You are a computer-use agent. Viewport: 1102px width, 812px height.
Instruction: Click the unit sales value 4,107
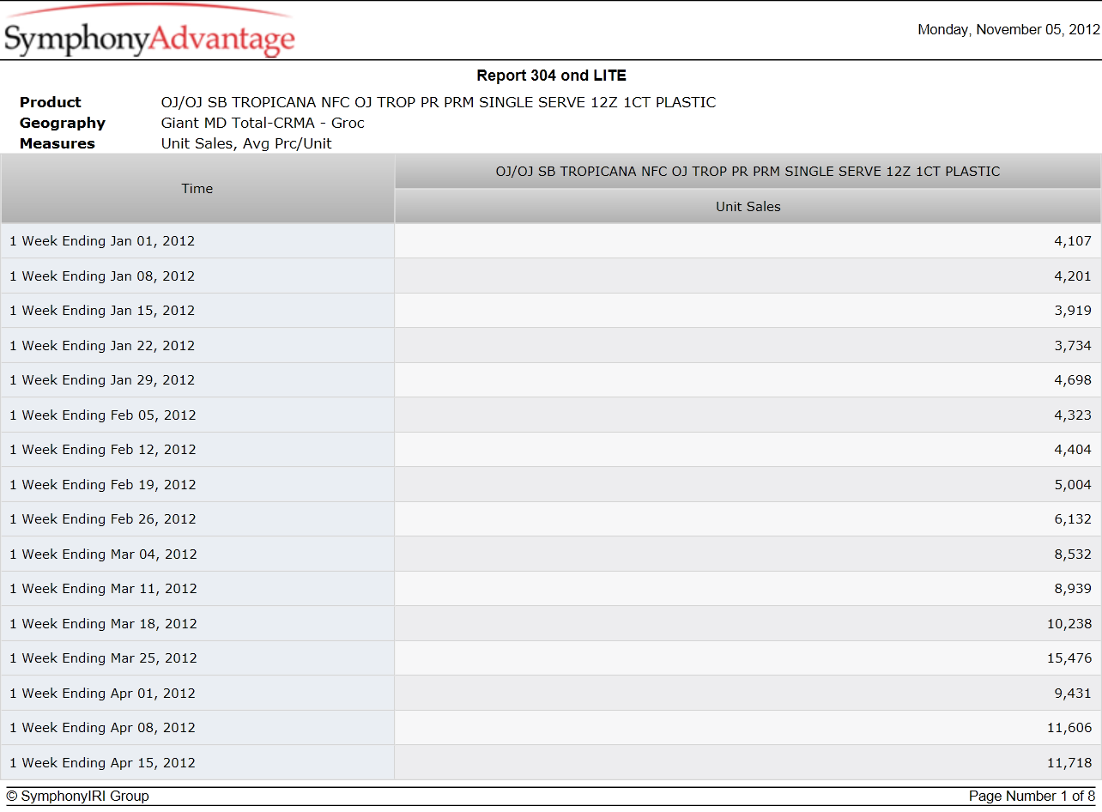tap(1073, 241)
